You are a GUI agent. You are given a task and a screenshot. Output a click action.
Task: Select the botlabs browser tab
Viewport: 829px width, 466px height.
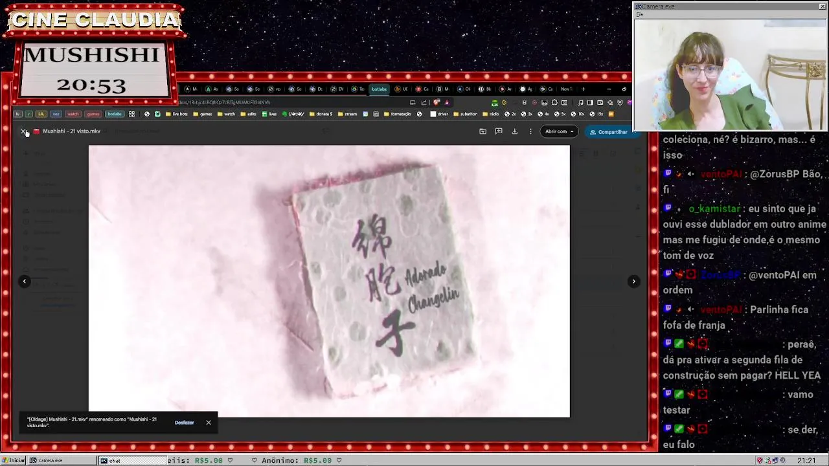pos(380,89)
